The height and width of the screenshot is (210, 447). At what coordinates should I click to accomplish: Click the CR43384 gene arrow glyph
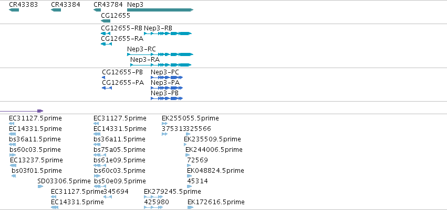(56, 10)
